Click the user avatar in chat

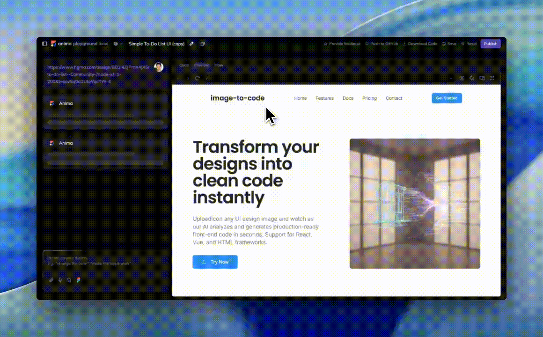[x=159, y=67]
